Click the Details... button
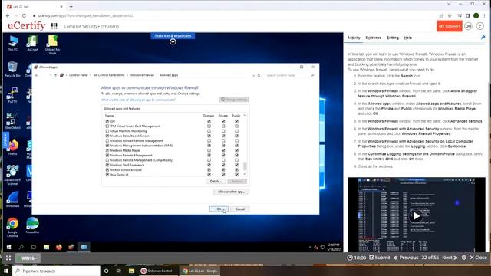The width and height of the screenshot is (491, 276). point(216,181)
